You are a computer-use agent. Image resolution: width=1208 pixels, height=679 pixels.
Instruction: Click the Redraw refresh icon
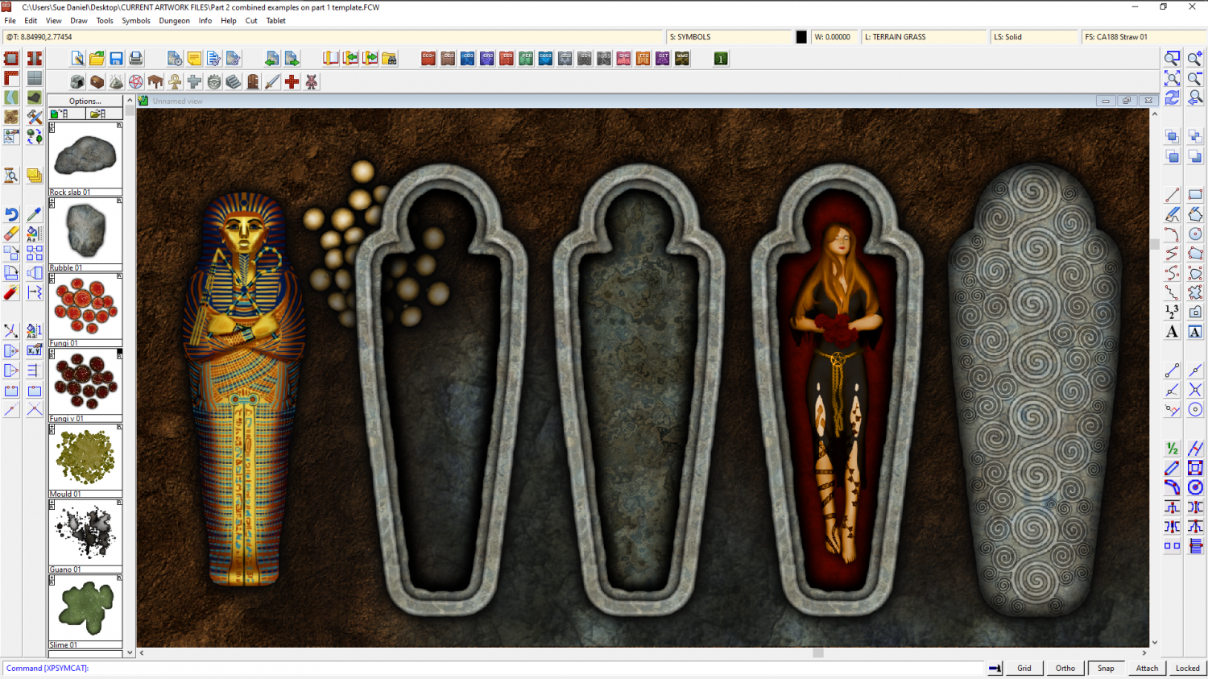1172,97
